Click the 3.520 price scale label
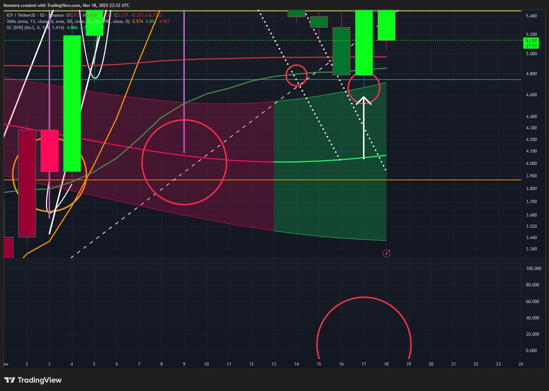549x391 pixels. [x=531, y=226]
